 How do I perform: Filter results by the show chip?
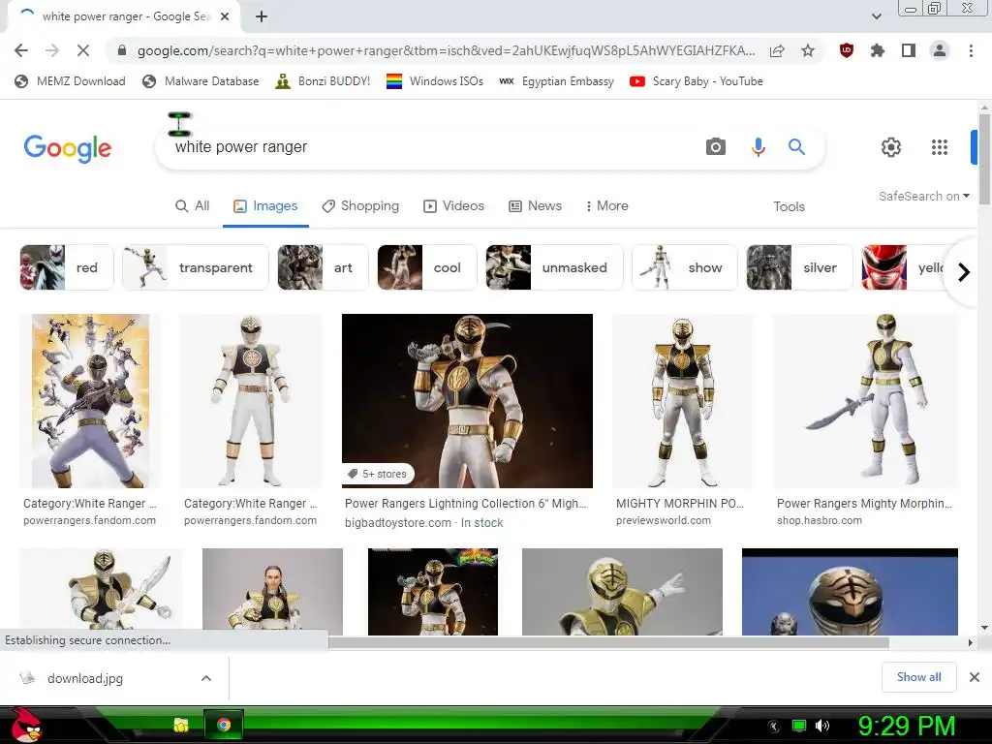(x=685, y=267)
